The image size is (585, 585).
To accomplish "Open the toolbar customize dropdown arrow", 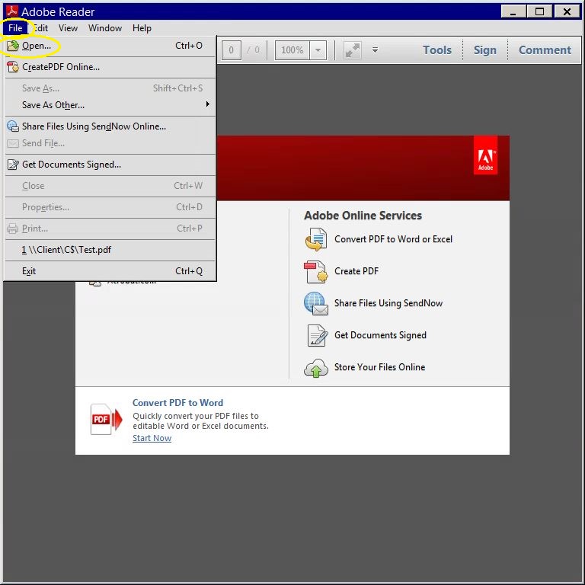I will (375, 50).
